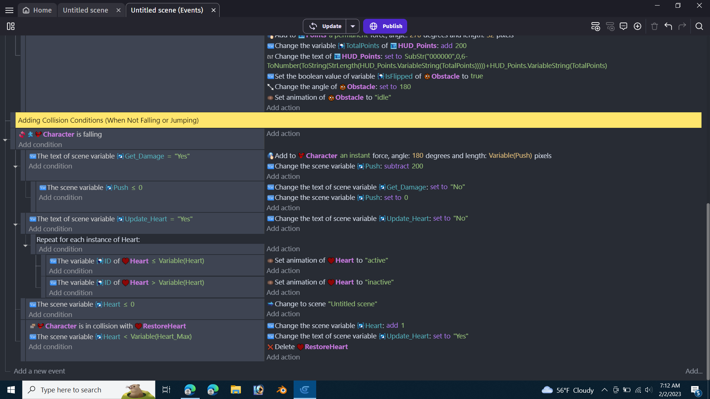Click "Add a new event" link at bottom
Image resolution: width=710 pixels, height=399 pixels.
[x=39, y=371]
